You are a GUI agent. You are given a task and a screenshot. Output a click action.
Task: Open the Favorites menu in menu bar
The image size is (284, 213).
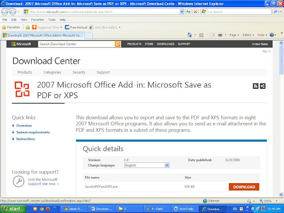tap(37, 20)
